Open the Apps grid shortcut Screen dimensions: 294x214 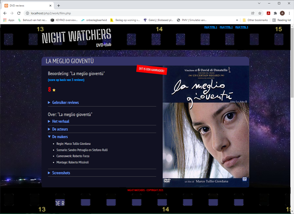coord(9,20)
